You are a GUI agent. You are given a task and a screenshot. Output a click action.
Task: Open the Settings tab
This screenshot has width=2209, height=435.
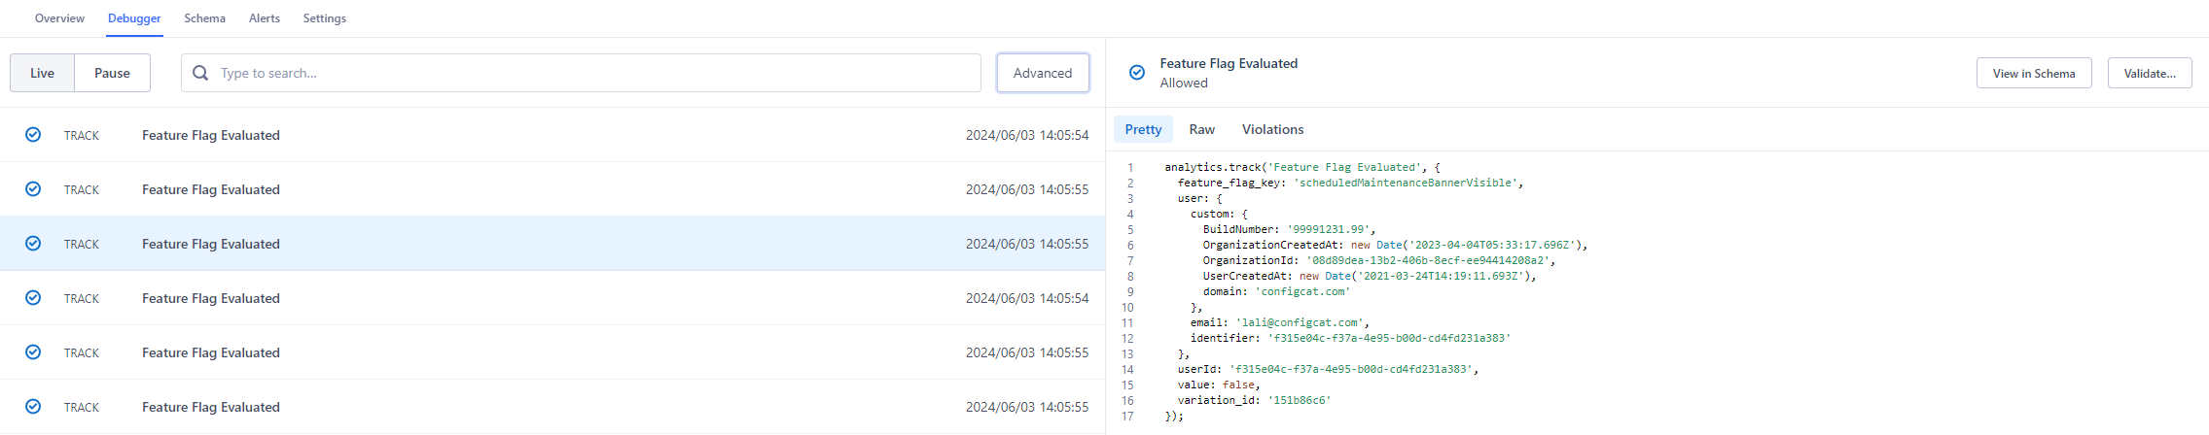[324, 18]
